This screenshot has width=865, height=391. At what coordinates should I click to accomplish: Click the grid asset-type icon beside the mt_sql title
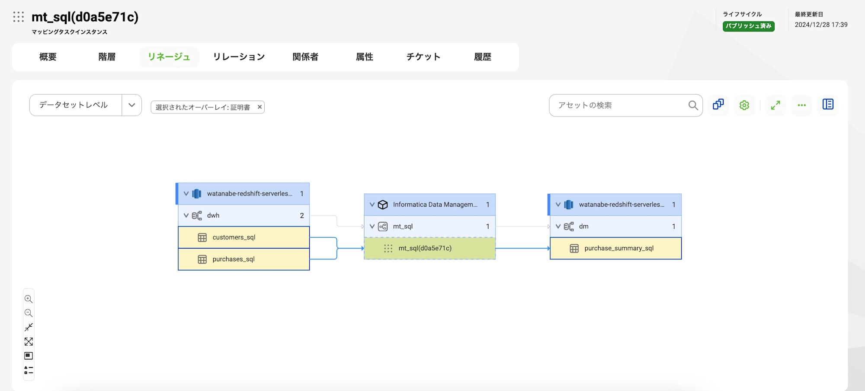[x=19, y=17]
